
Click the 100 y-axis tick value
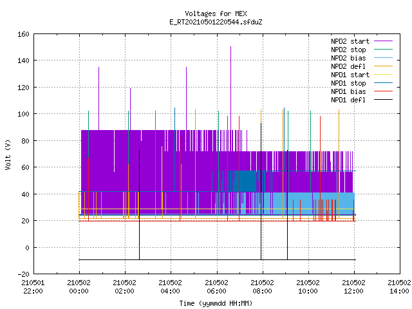pos(23,114)
